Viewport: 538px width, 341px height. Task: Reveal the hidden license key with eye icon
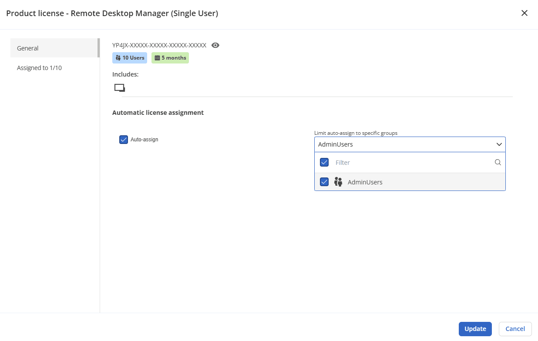coord(215,45)
